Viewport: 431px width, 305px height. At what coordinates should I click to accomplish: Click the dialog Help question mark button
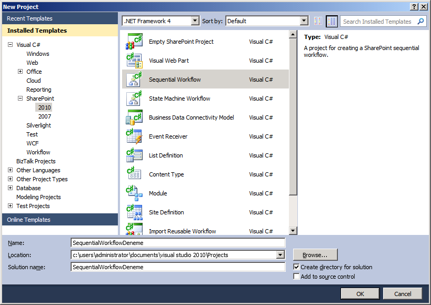point(414,6)
